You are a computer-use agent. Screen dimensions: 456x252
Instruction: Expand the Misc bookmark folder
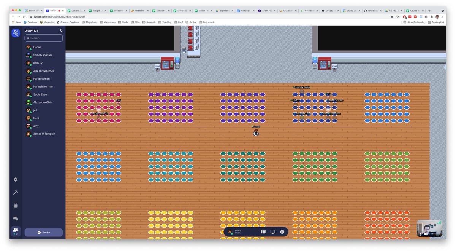pos(136,22)
